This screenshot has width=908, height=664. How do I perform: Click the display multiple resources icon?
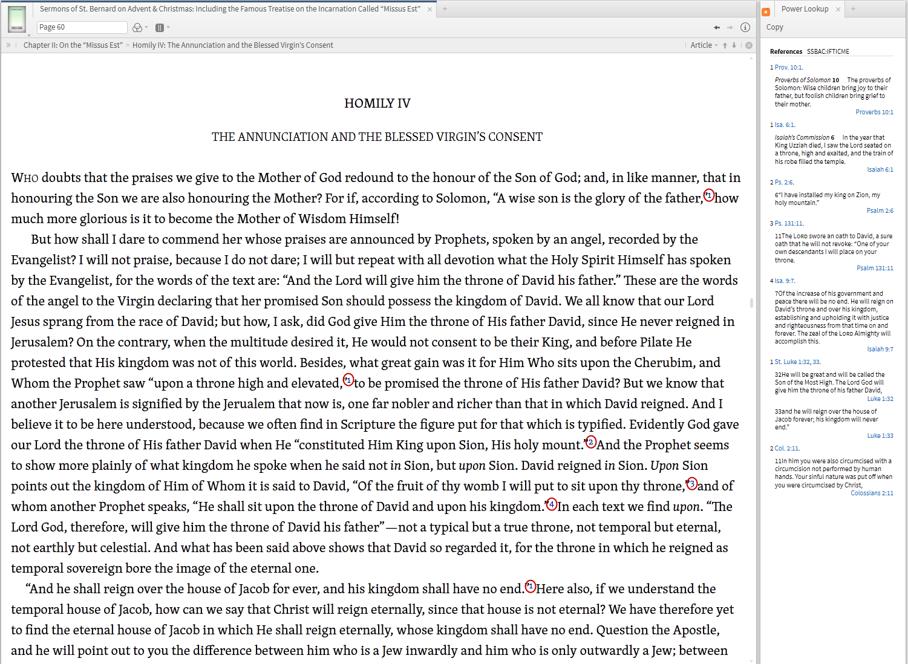(x=160, y=27)
